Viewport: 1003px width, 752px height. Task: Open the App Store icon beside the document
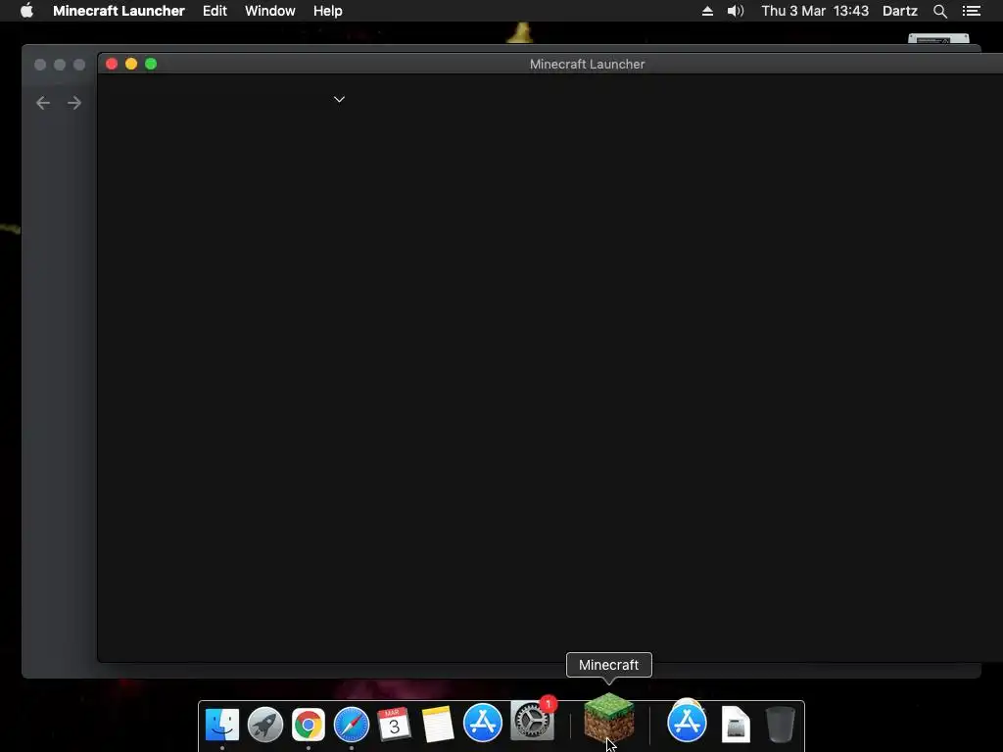coord(687,722)
